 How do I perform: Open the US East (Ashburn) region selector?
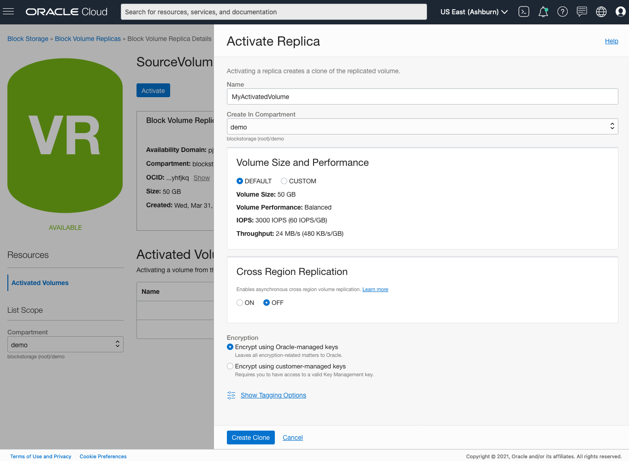coord(473,12)
